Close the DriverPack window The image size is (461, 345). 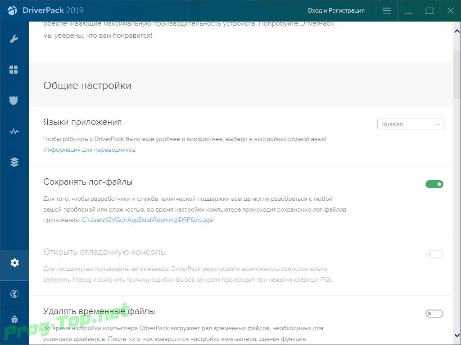pyautogui.click(x=450, y=11)
